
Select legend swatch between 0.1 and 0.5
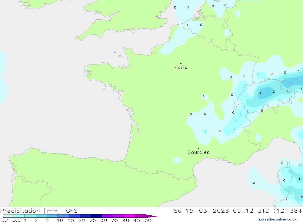point(8,216)
